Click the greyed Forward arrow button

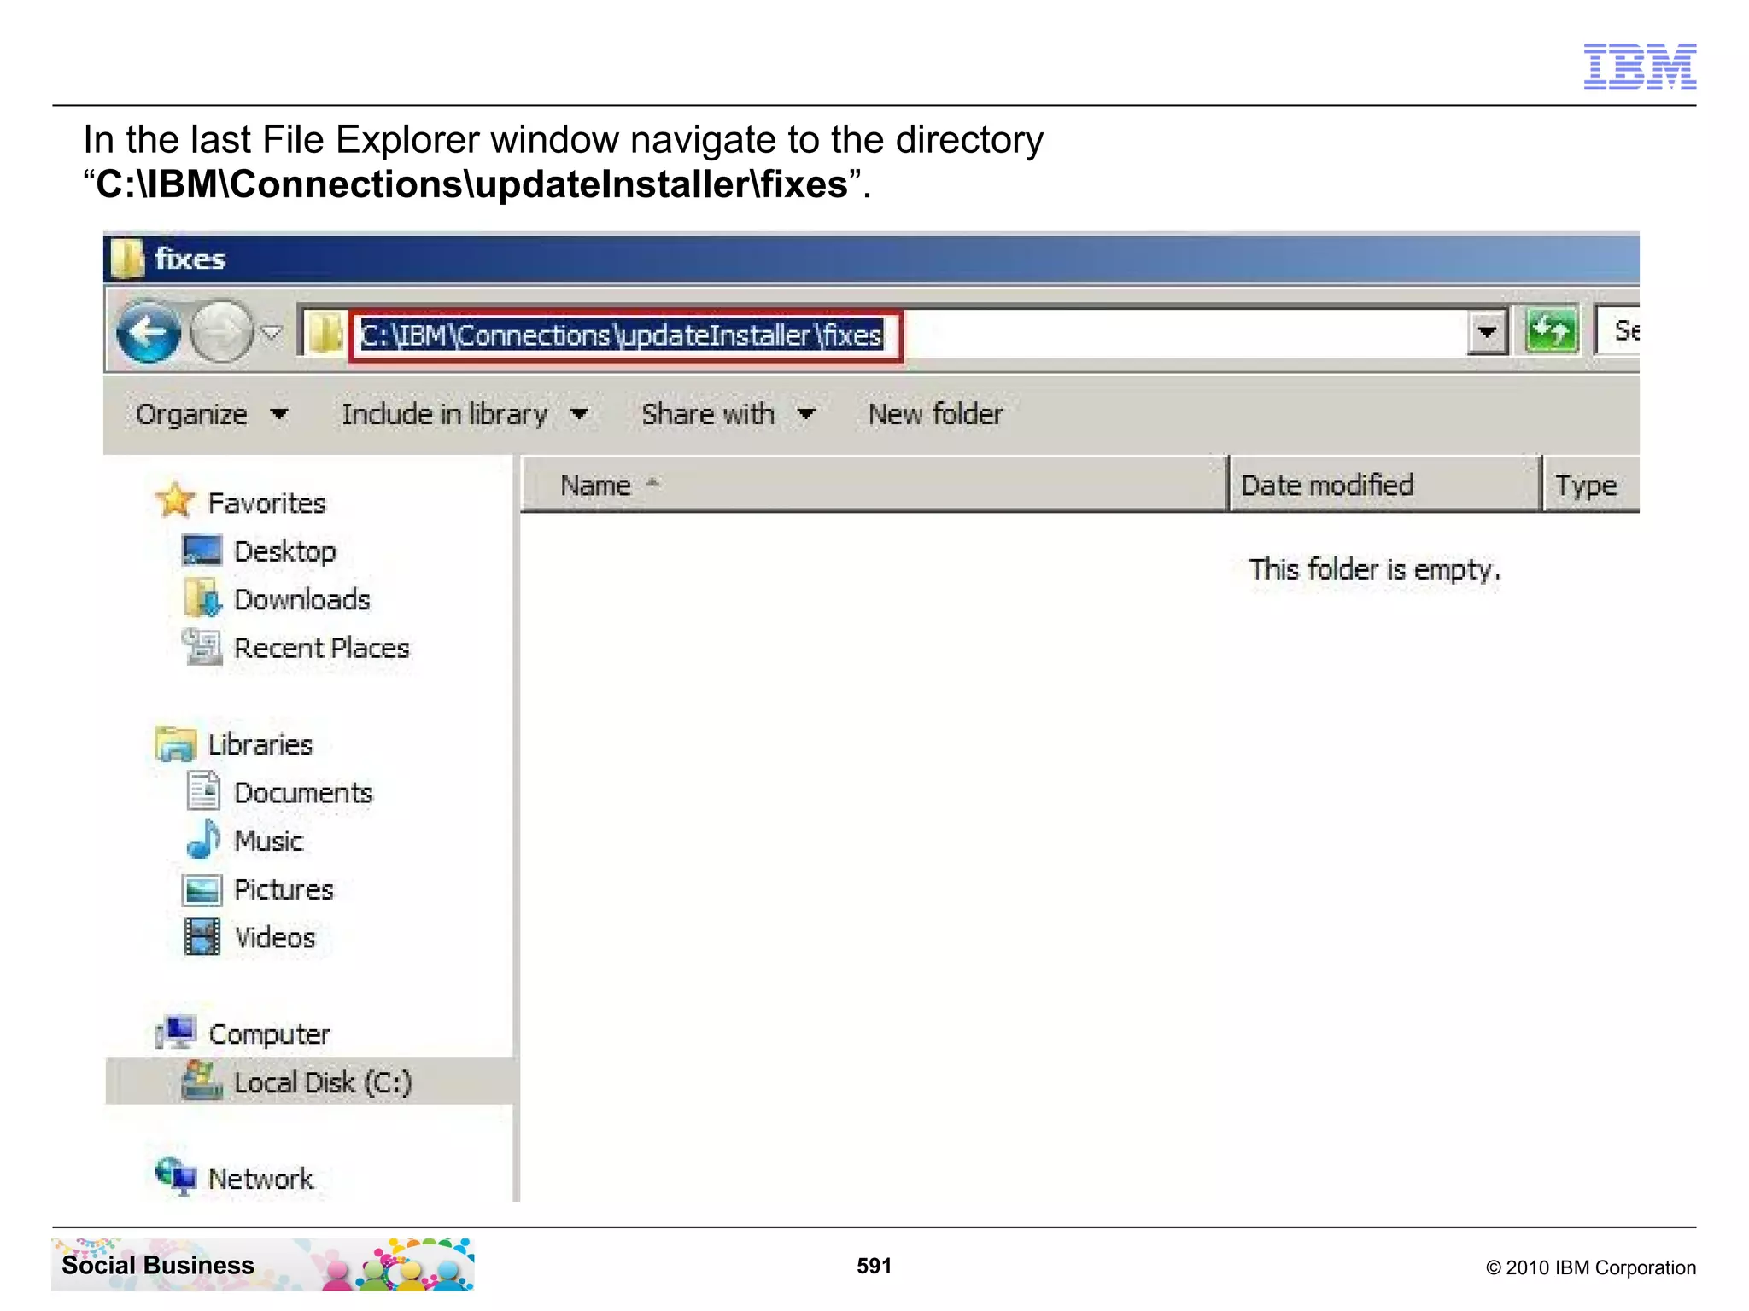tap(221, 331)
